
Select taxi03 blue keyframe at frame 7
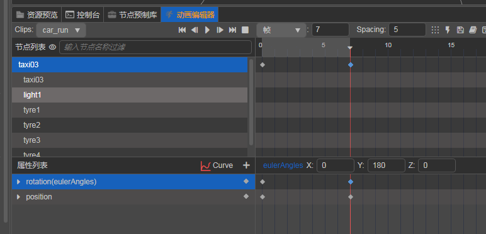coord(351,65)
